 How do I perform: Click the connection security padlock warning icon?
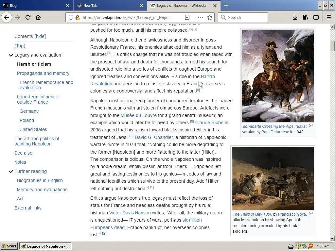click(78, 18)
